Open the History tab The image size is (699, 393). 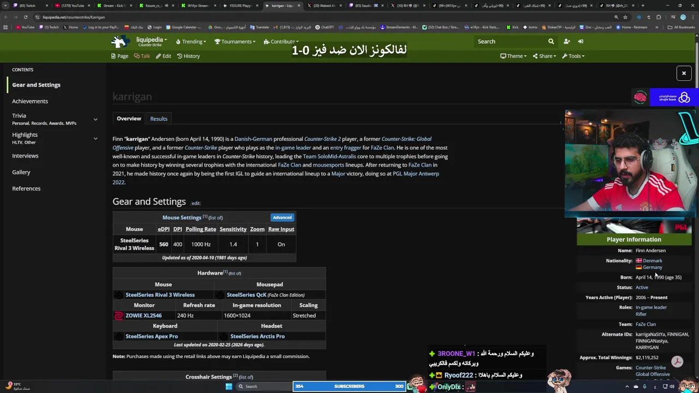coord(188,56)
